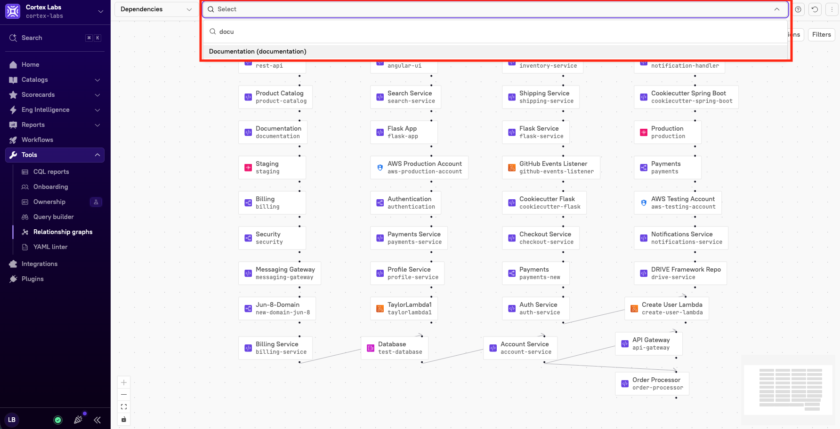Zoom in with the plus control
This screenshot has height=429, width=840.
pyautogui.click(x=124, y=382)
